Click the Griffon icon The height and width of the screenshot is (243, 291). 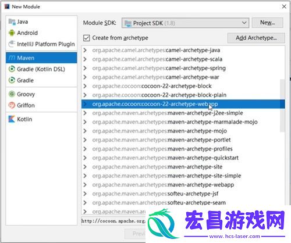(x=12, y=105)
